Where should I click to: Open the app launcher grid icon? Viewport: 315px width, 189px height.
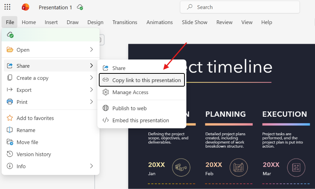click(x=7, y=7)
